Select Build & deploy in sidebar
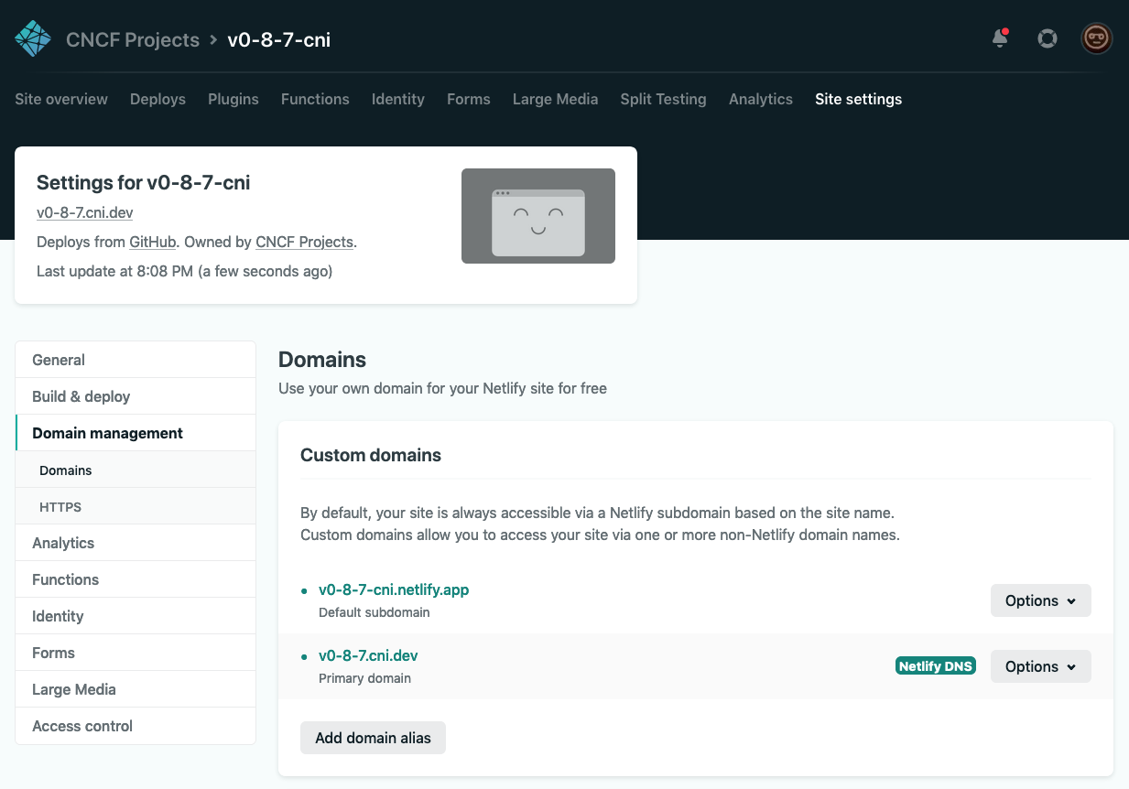The image size is (1129, 789). click(x=136, y=396)
